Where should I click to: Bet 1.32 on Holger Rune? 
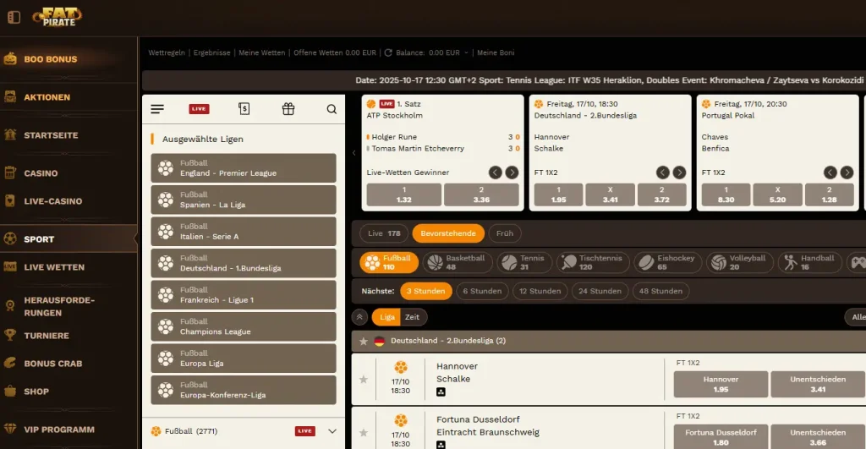tap(403, 194)
